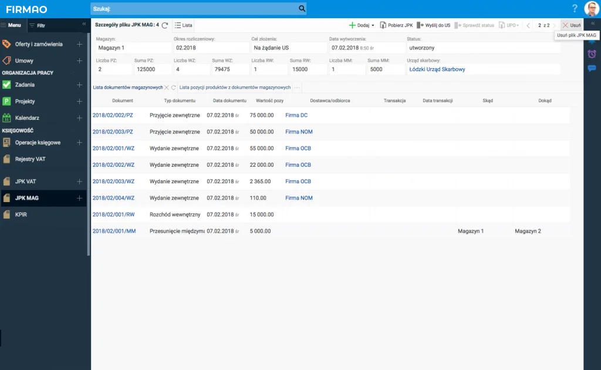Open Rejestry VAT in sidebar
The height and width of the screenshot is (370, 601).
pos(29,159)
